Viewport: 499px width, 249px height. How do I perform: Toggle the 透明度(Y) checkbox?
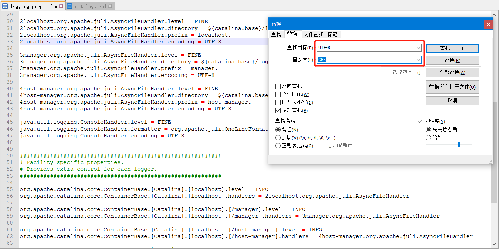(x=420, y=121)
